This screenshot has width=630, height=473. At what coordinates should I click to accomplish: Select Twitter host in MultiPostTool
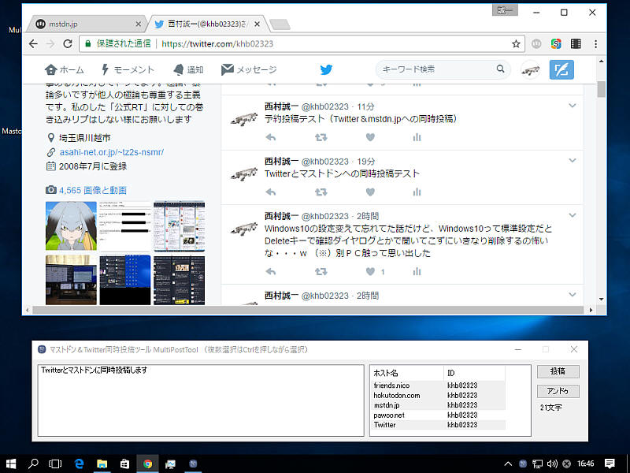(438, 425)
